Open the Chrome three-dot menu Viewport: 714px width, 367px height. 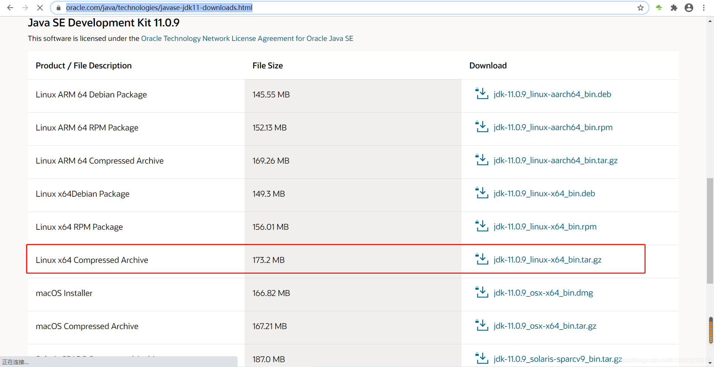coord(704,7)
